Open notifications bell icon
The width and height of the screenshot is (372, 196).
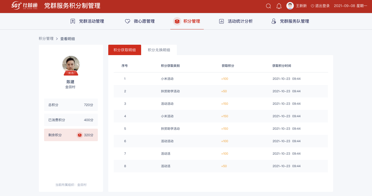(x=279, y=6)
